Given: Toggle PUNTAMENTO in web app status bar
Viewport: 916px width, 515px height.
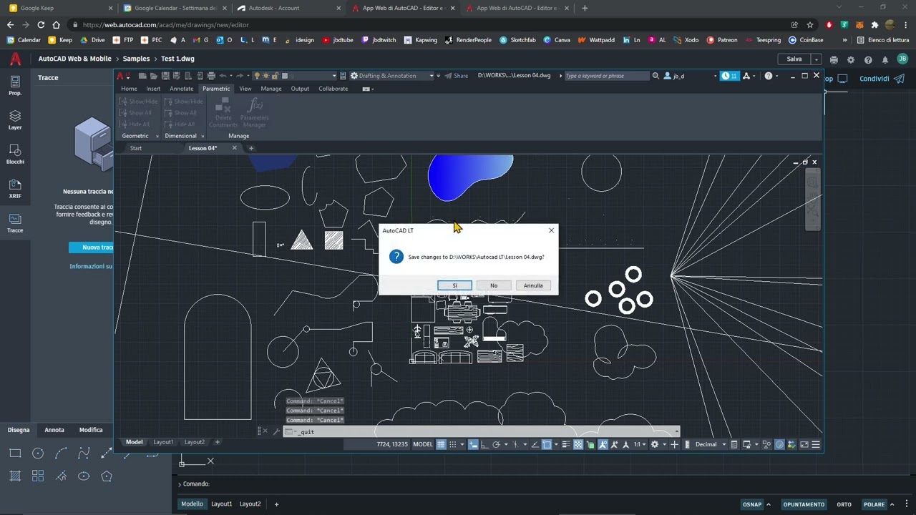Looking at the screenshot, I should (804, 504).
